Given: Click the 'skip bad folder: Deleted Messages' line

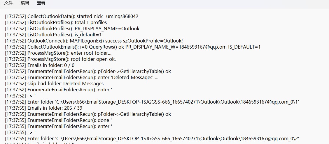Looking at the screenshot, I should tap(65, 83).
